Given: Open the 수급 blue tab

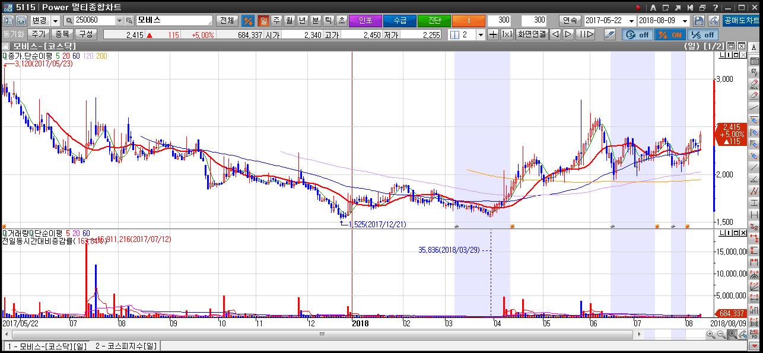Looking at the screenshot, I should click(399, 20).
